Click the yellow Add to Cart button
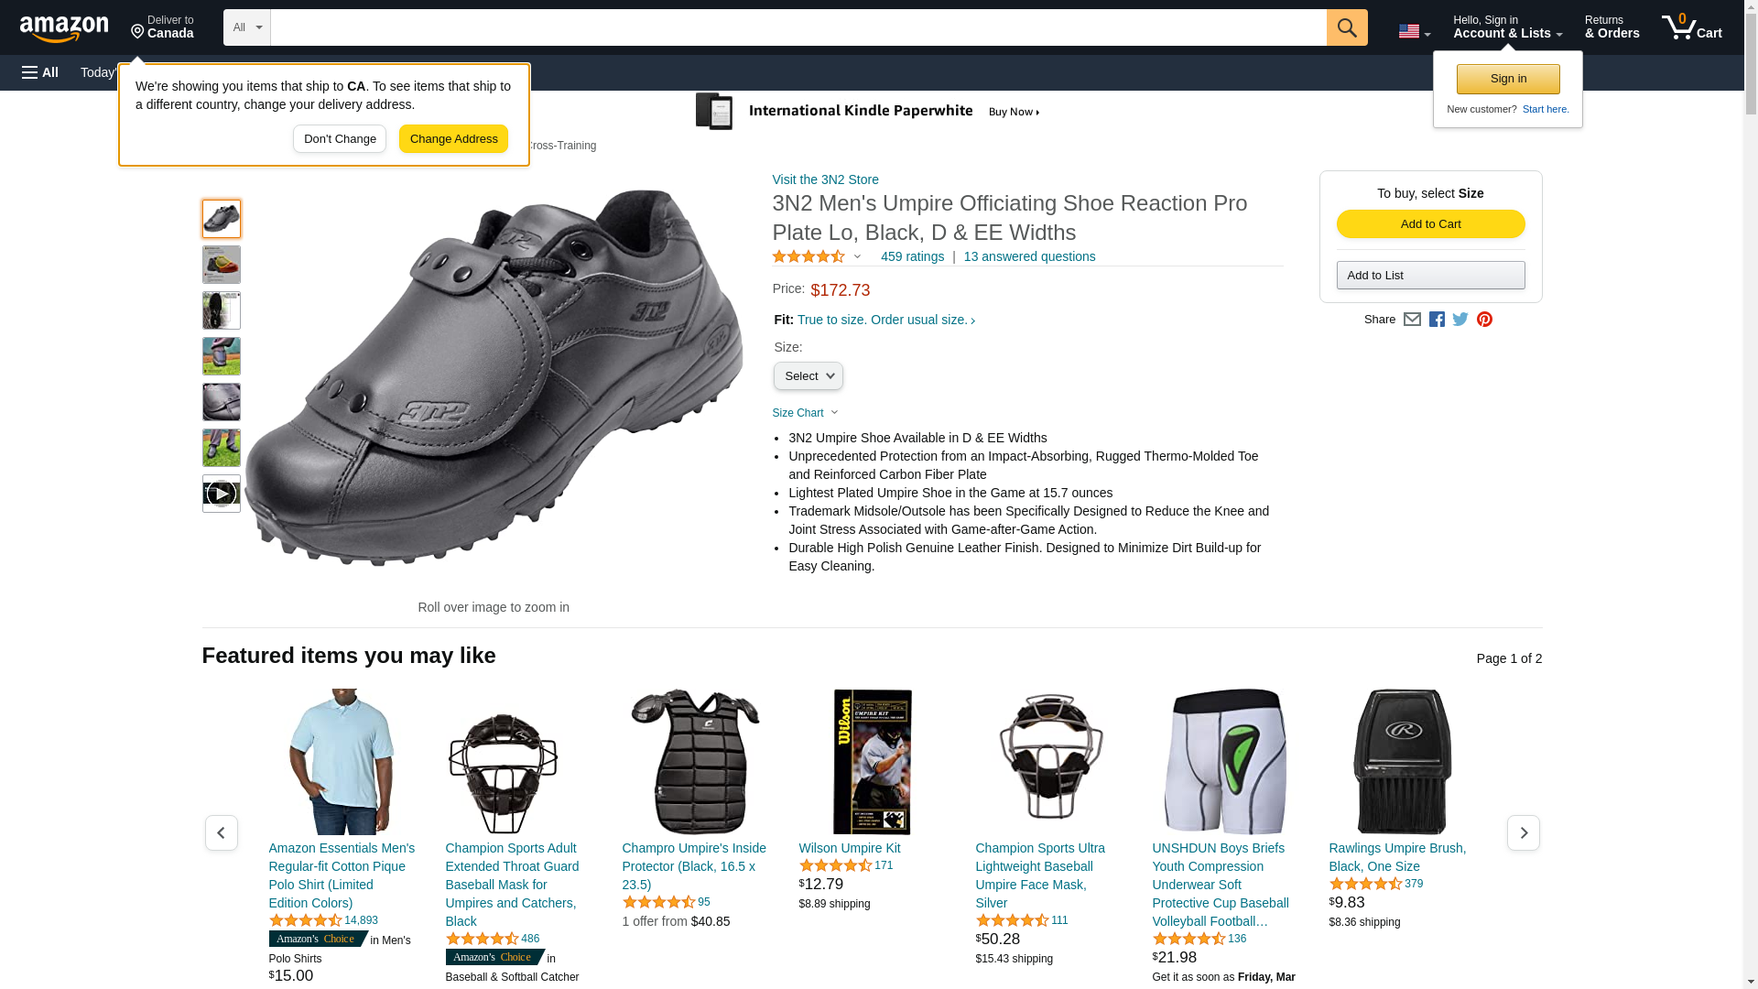 click(x=1430, y=224)
